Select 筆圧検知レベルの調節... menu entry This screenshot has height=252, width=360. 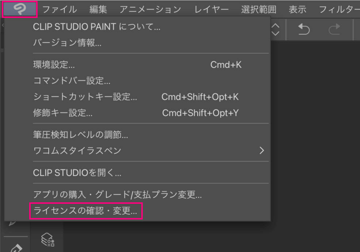tap(80, 135)
